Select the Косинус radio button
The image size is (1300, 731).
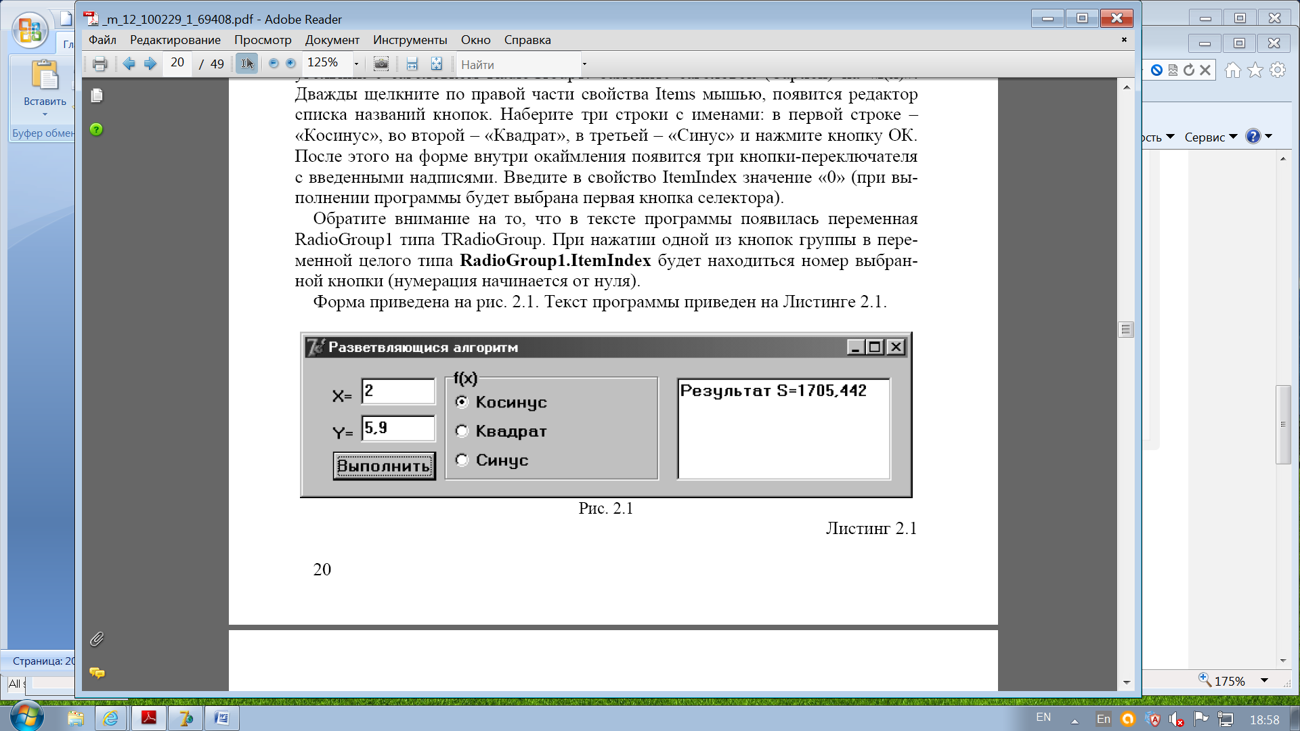coord(460,401)
